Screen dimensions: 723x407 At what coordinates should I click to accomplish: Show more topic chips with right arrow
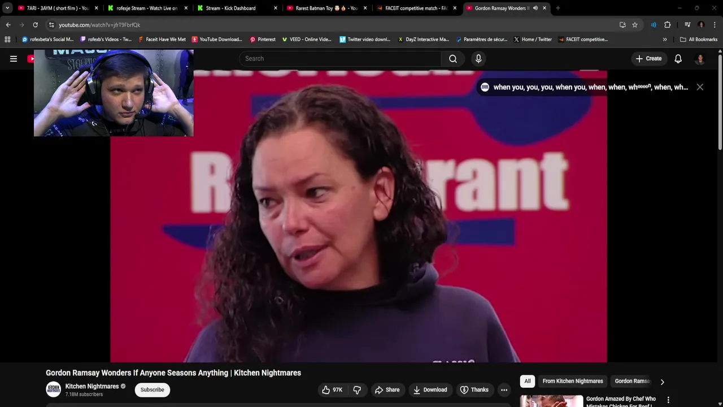coord(662,382)
